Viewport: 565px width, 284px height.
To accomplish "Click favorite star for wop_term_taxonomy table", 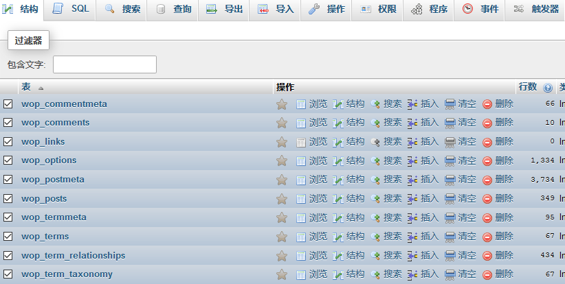I will (x=281, y=274).
